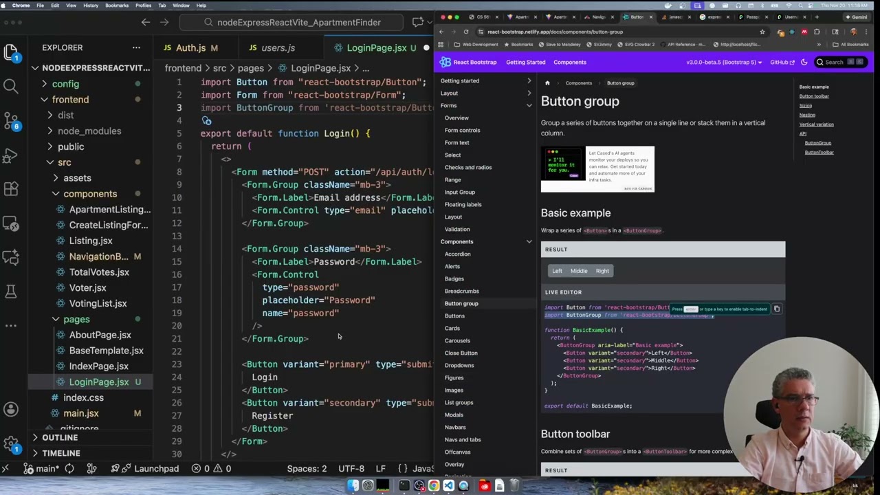
Task: Click the code lightbulb sparkle icon
Action: pyautogui.click(x=206, y=120)
